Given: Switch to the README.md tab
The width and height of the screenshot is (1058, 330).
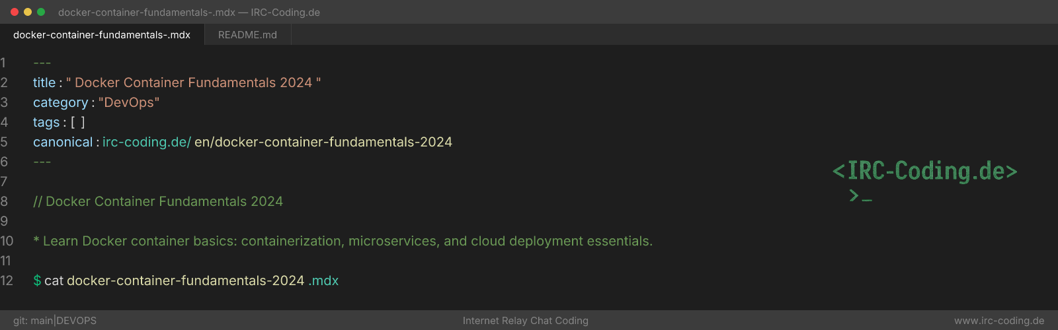Looking at the screenshot, I should click(x=247, y=35).
